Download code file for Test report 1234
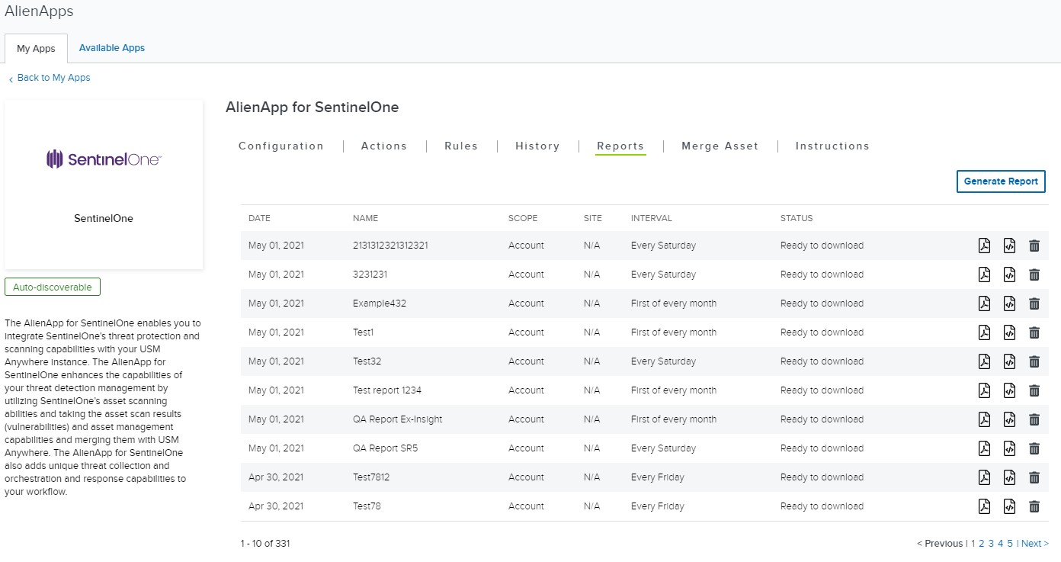 [x=1009, y=390]
